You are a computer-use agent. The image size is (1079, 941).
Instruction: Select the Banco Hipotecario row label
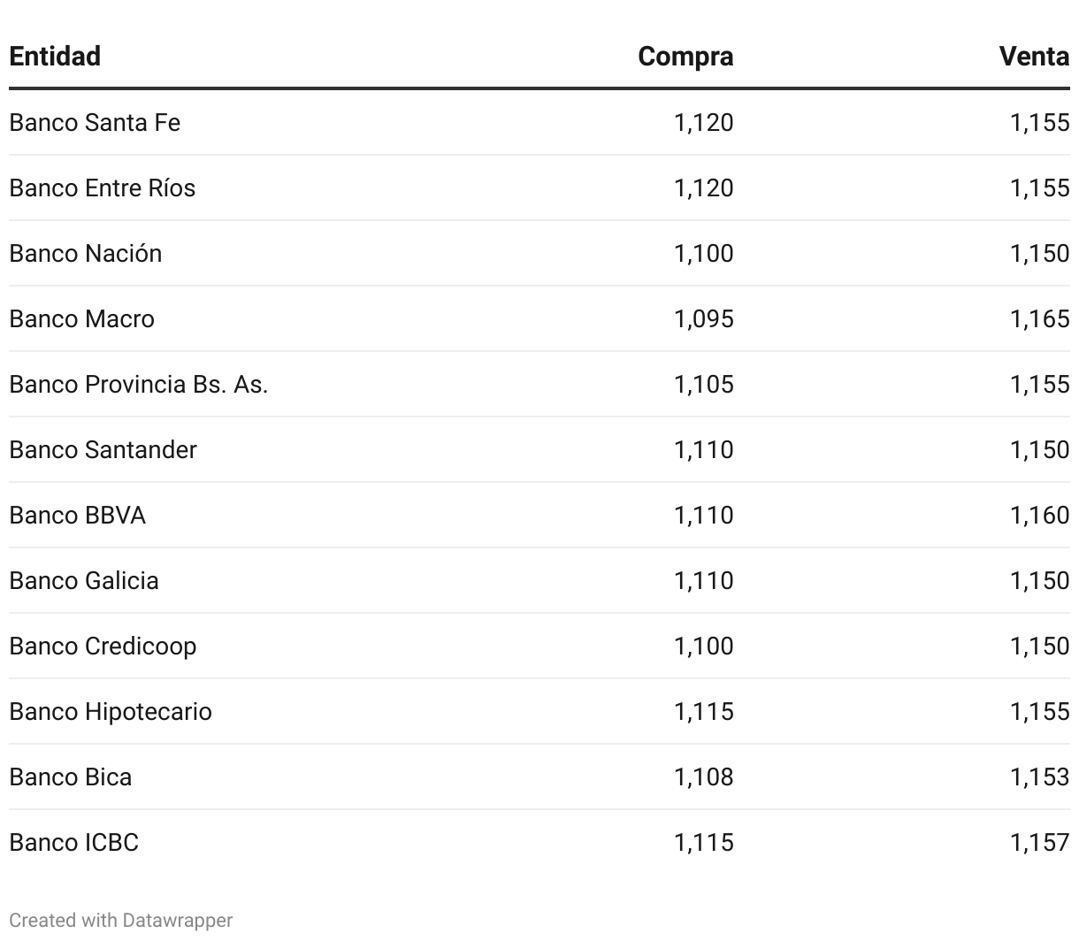click(111, 711)
